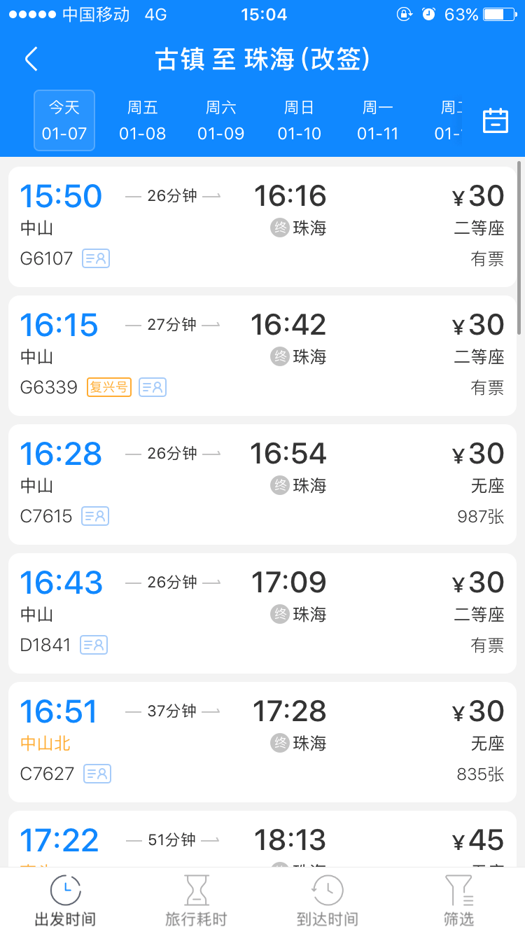Tap the ID card icon beside D1841

(x=94, y=645)
